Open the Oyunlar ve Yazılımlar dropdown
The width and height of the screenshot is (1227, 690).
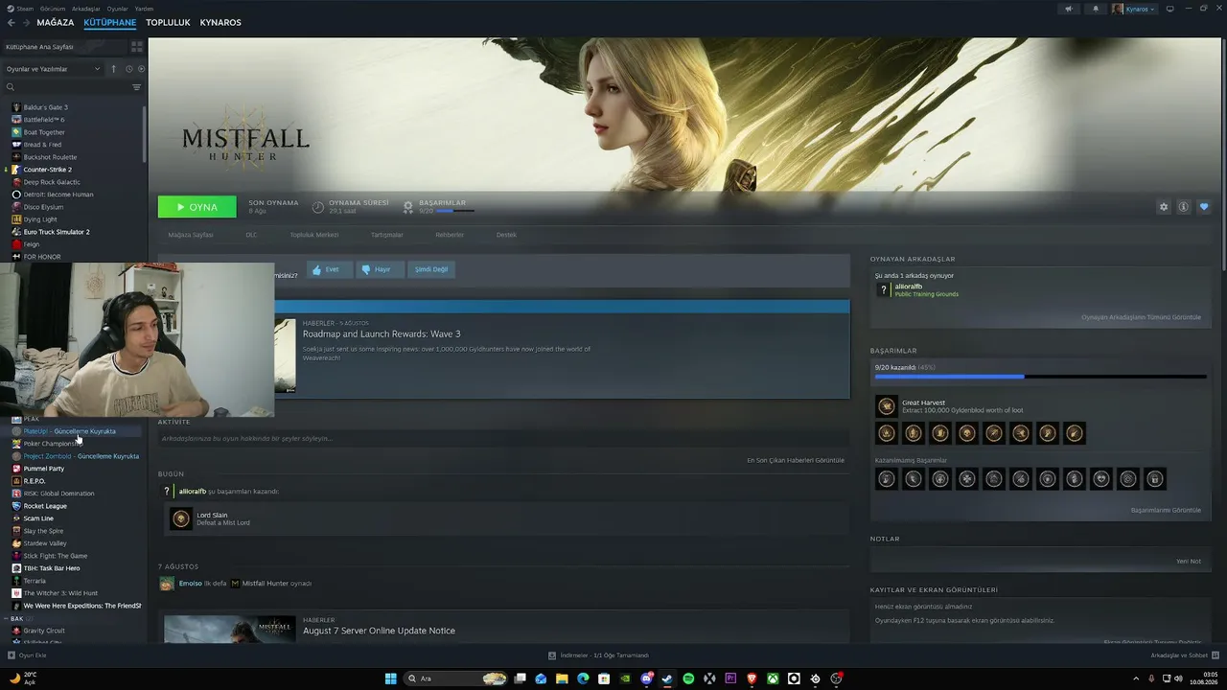(53, 69)
